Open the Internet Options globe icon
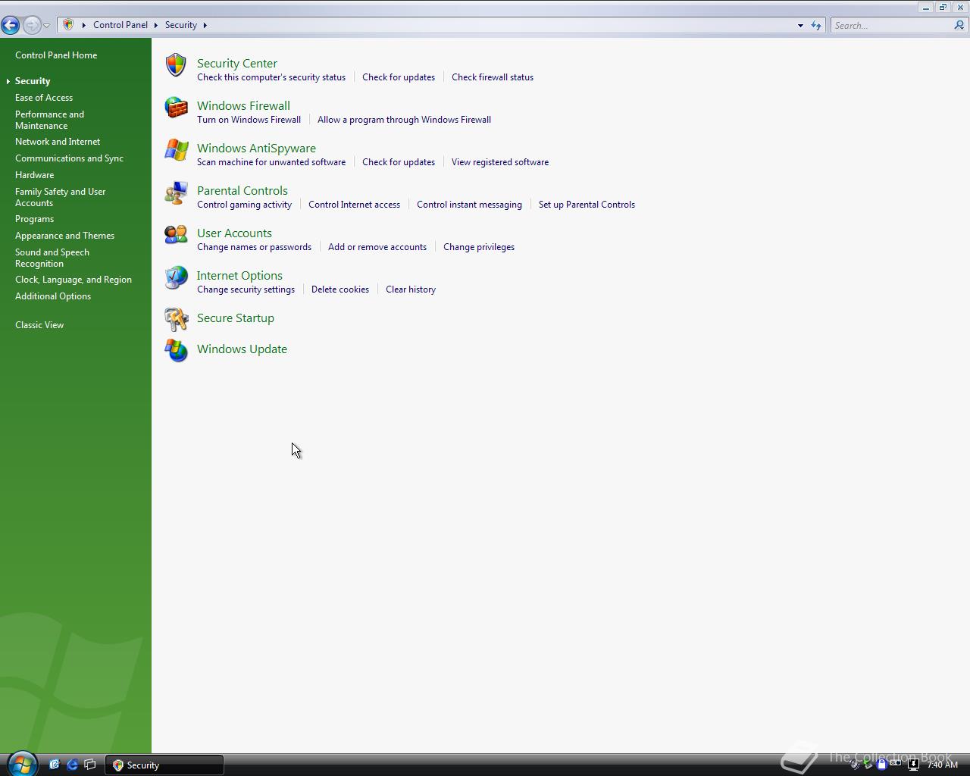The image size is (970, 776). click(176, 277)
